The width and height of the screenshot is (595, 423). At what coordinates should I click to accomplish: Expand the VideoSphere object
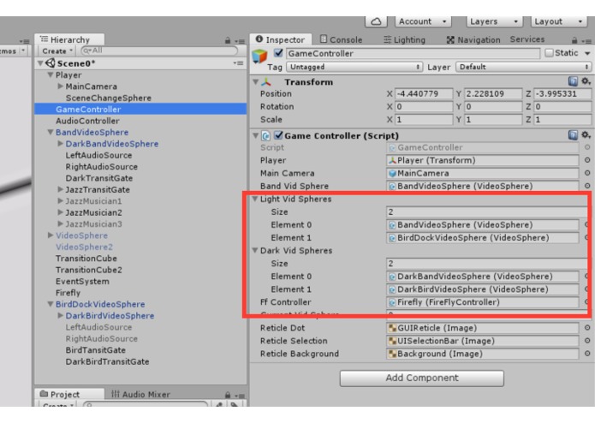(51, 235)
